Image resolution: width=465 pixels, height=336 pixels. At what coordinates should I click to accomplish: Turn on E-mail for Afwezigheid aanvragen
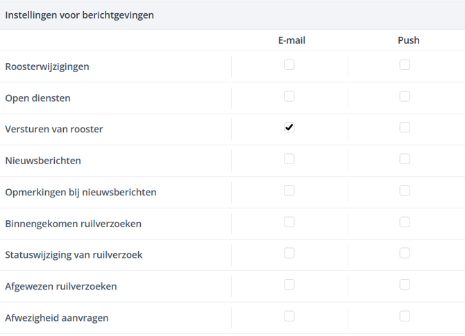coord(289,317)
